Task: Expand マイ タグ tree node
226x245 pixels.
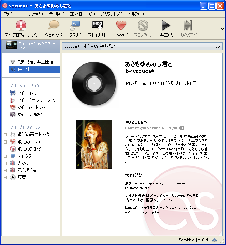Action: tap(5, 156)
